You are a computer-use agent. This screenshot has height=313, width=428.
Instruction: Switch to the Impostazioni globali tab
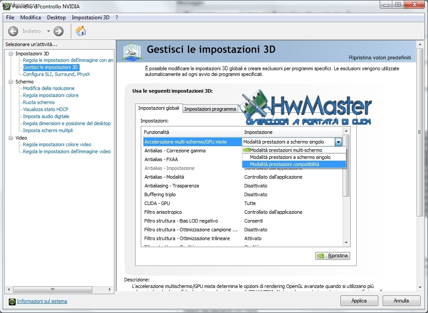point(159,108)
